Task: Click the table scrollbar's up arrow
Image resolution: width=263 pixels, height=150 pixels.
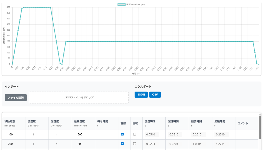Action: coord(260,114)
